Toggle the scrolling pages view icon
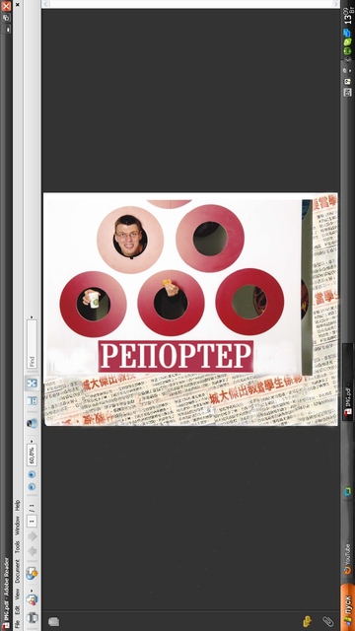Viewport: 355px width, 631px height. (32, 400)
